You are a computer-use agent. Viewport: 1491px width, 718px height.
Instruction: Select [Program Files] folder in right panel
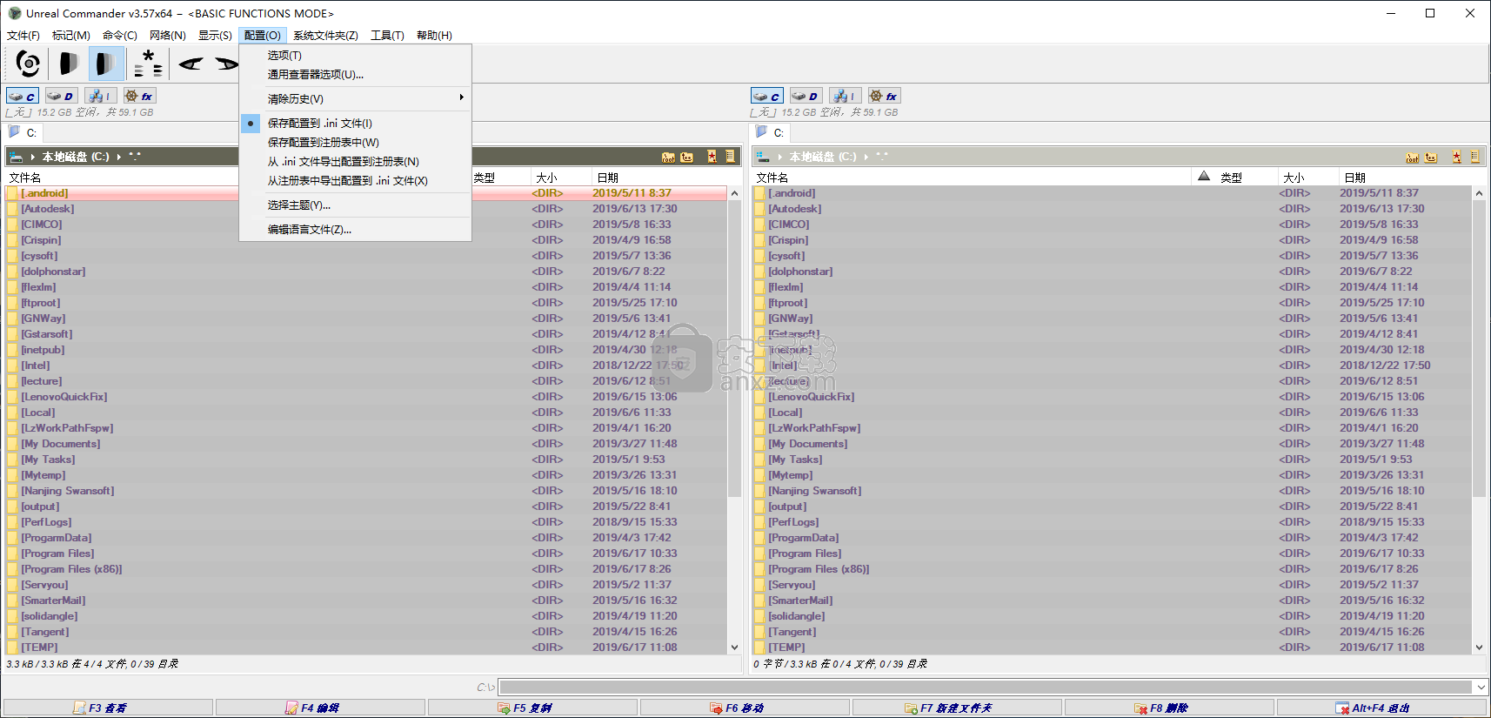[x=805, y=554]
